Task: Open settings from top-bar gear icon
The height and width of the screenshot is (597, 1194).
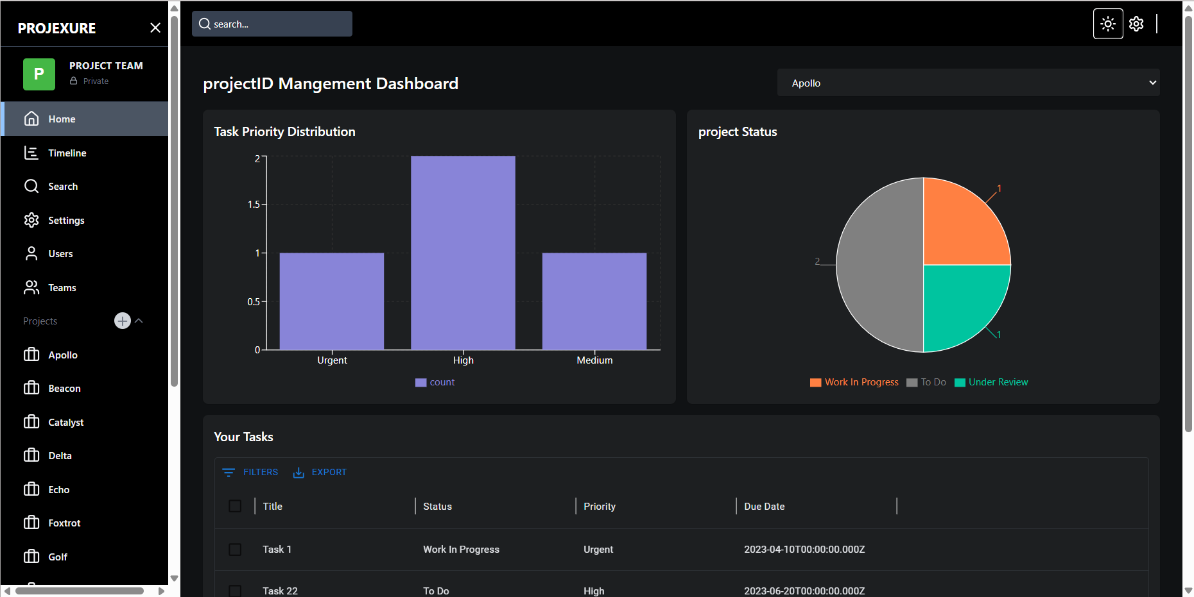Action: pyautogui.click(x=1136, y=24)
